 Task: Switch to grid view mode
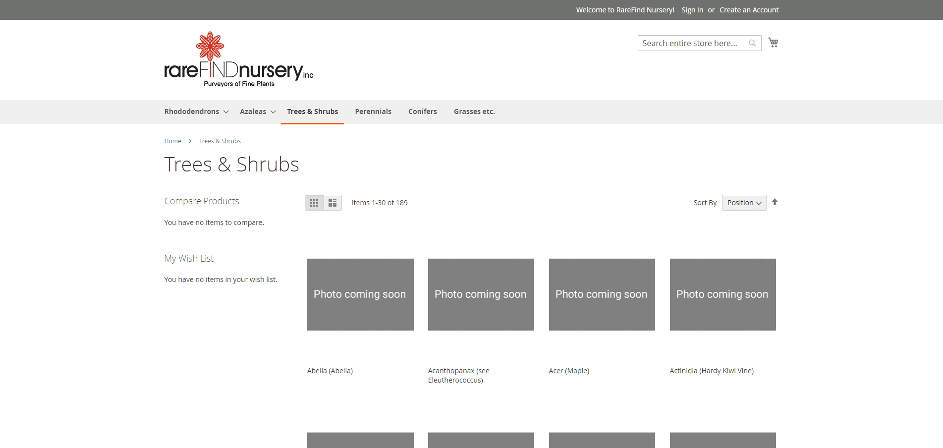tap(314, 203)
